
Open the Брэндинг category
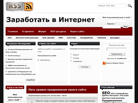point(115,38)
